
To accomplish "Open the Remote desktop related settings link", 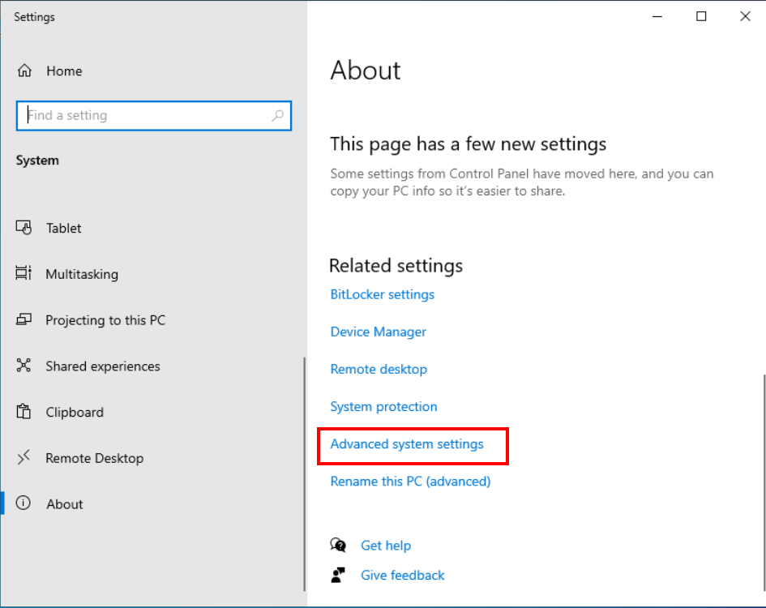I will click(379, 369).
